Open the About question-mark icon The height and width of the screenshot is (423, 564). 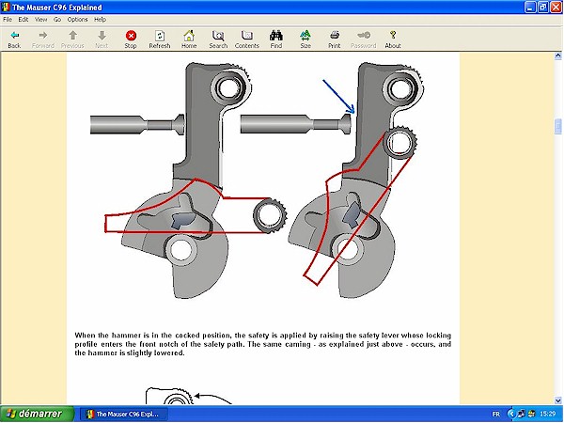click(x=393, y=35)
